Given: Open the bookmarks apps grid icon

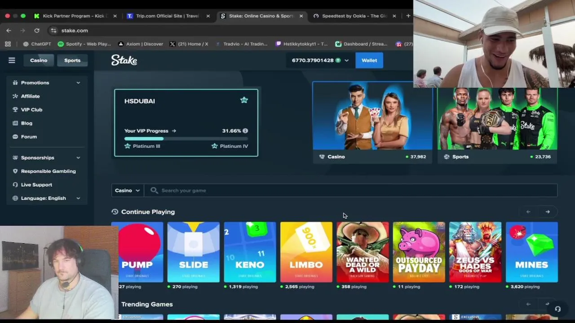Looking at the screenshot, I should click(8, 44).
